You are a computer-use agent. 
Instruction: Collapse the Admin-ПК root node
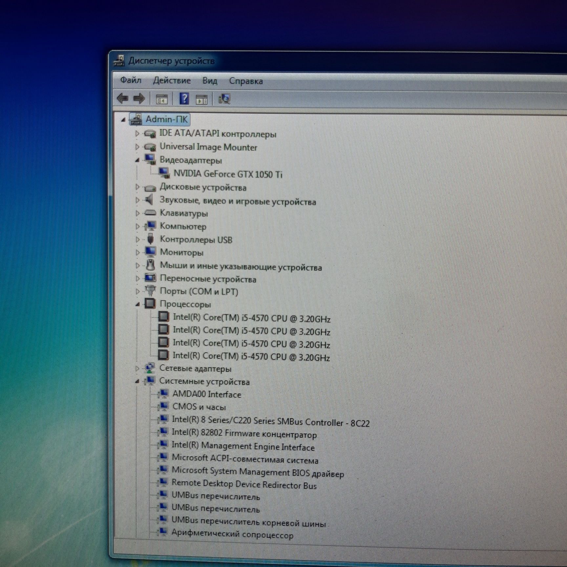pos(123,120)
